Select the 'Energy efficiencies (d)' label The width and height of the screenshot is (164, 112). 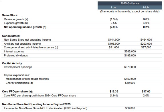(19, 83)
